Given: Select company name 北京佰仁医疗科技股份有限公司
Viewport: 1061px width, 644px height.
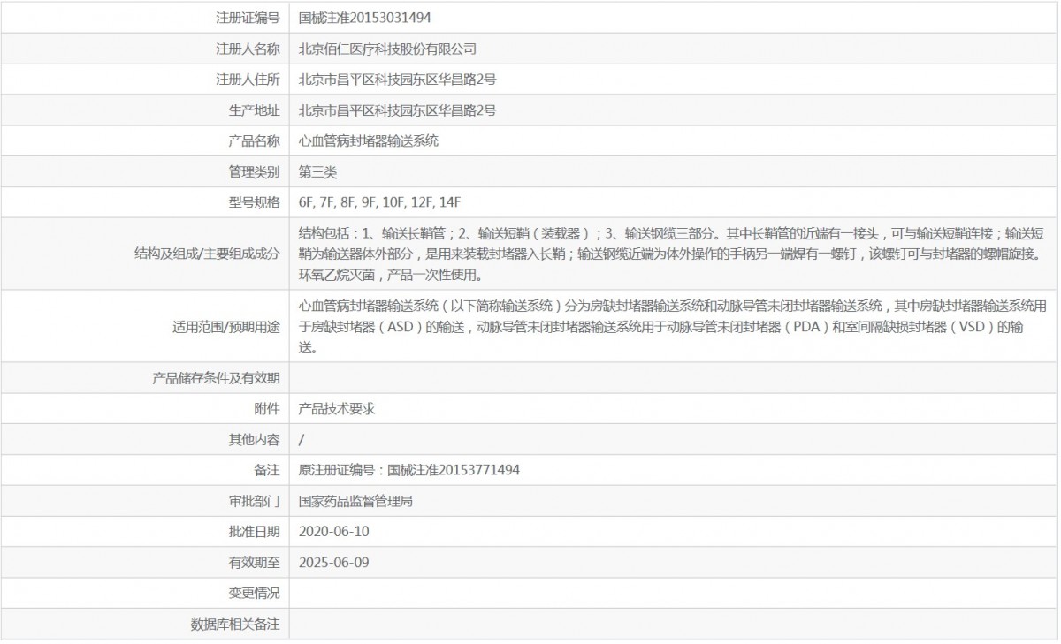Looking at the screenshot, I should (387, 49).
